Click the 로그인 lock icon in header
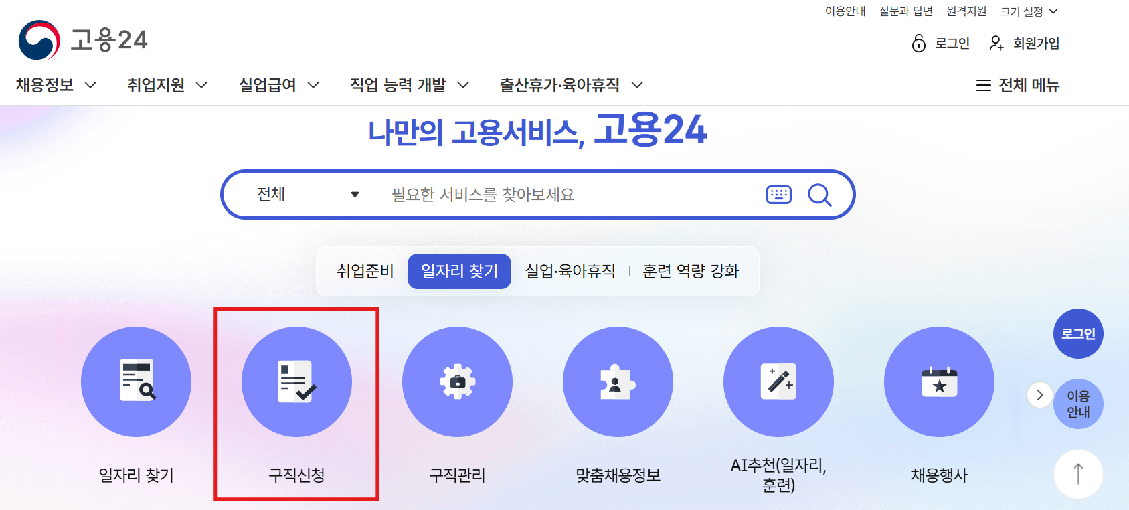This screenshot has height=510, width=1129. click(919, 44)
